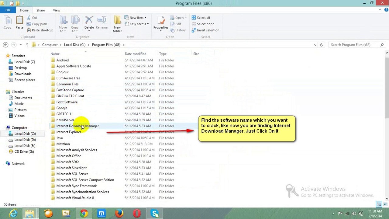
Task: Collapse the ribbon using the chevron
Action: point(380,10)
